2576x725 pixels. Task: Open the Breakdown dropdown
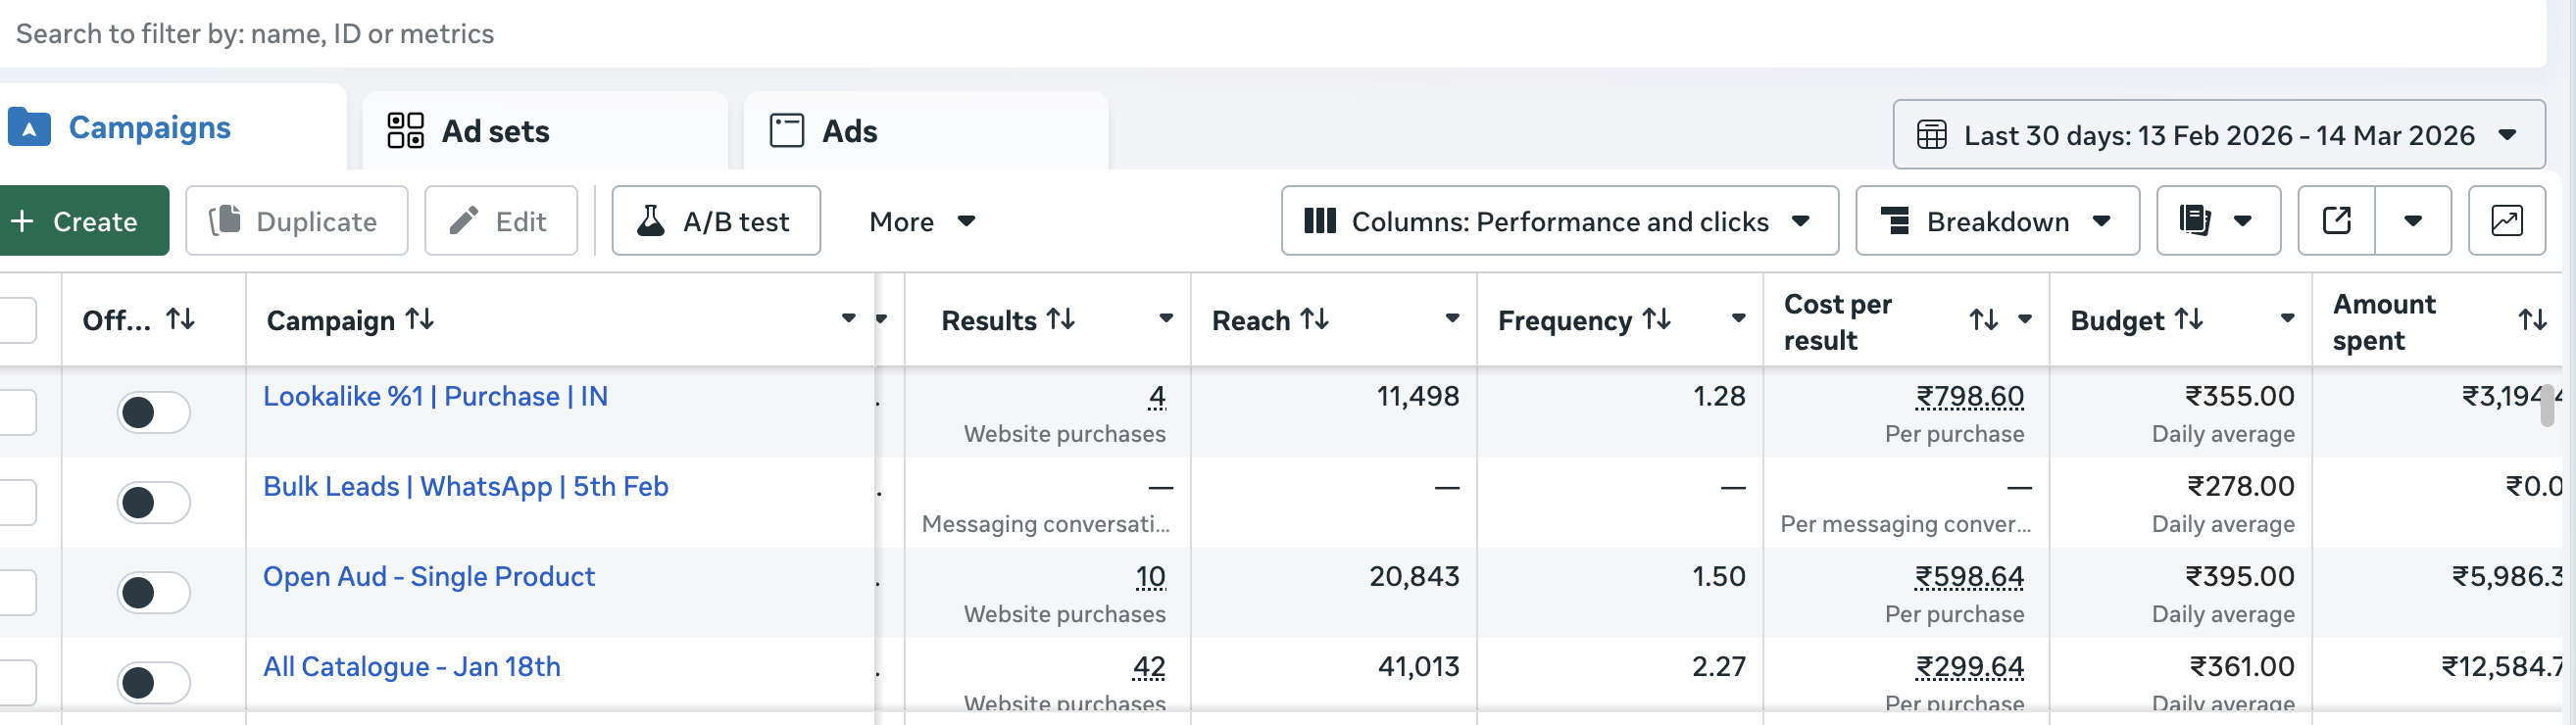[1997, 220]
